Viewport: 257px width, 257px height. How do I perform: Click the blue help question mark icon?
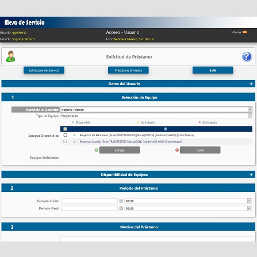pyautogui.click(x=247, y=57)
